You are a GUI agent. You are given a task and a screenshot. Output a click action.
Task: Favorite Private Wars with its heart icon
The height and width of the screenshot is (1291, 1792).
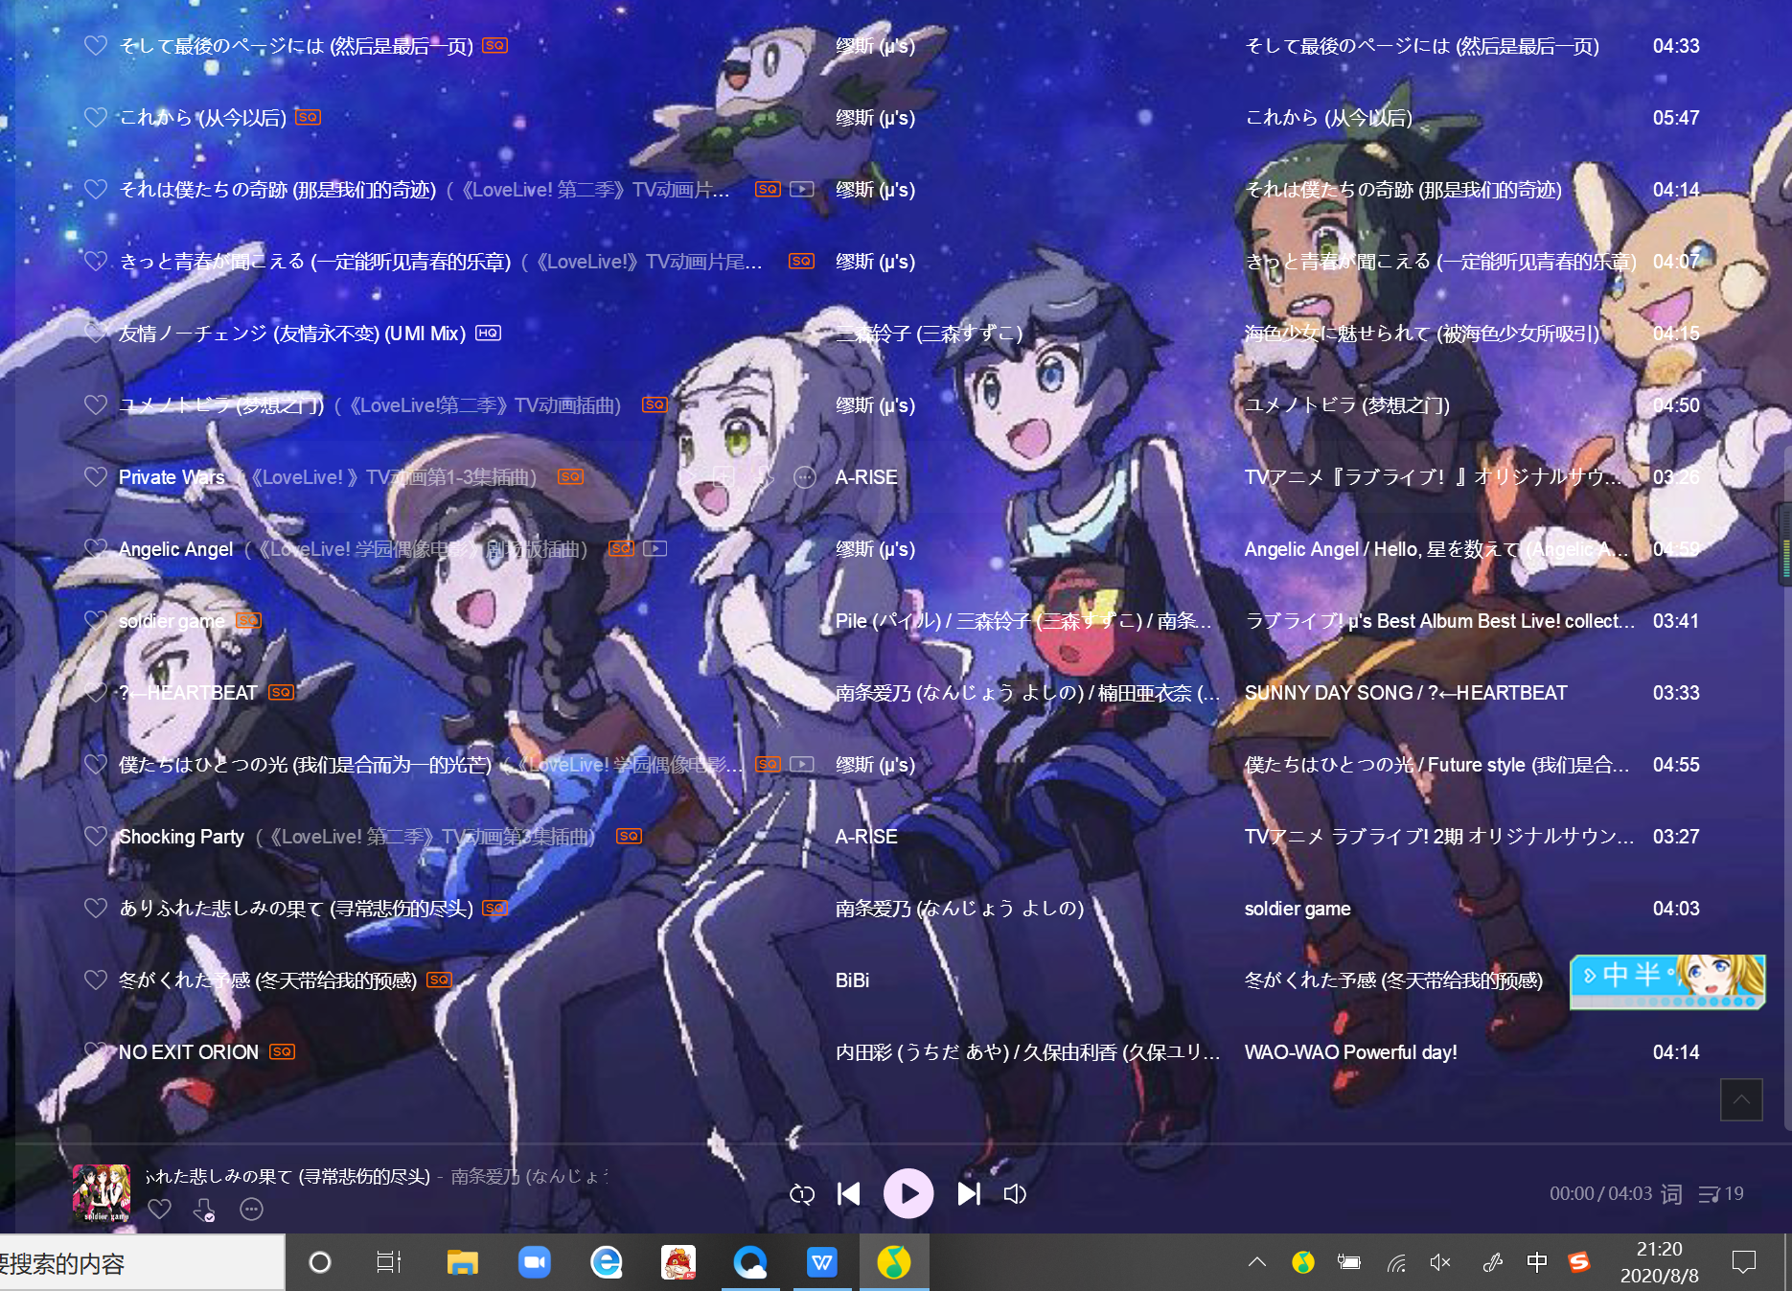click(x=96, y=476)
